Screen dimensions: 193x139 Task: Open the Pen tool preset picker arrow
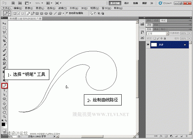click(9, 13)
